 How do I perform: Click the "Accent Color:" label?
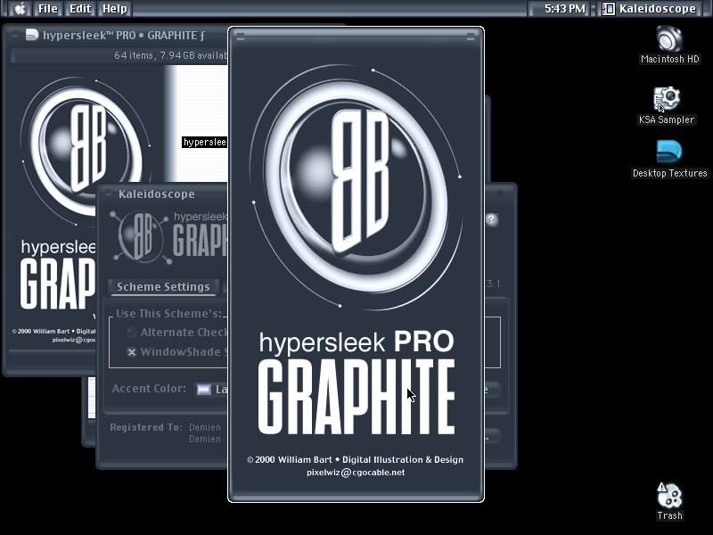click(149, 389)
